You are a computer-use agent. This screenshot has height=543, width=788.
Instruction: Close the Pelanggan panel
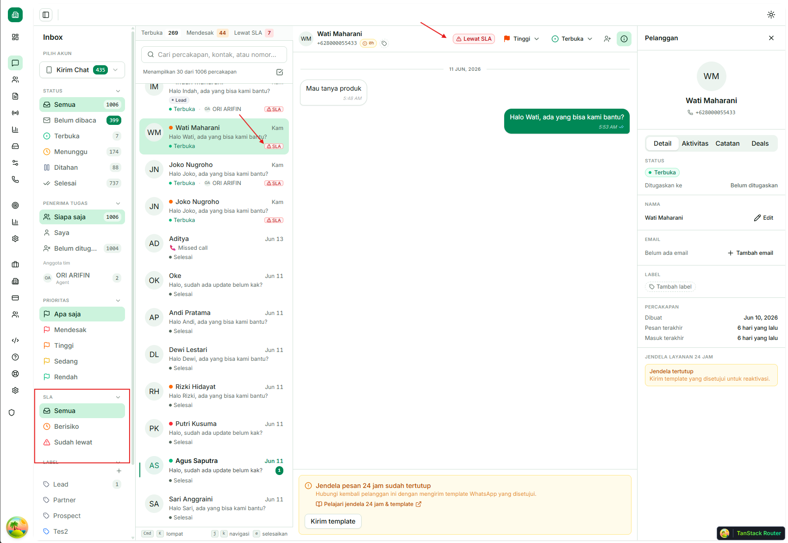[771, 38]
